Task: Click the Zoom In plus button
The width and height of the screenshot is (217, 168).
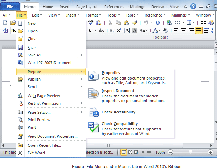Action: click(x=210, y=152)
